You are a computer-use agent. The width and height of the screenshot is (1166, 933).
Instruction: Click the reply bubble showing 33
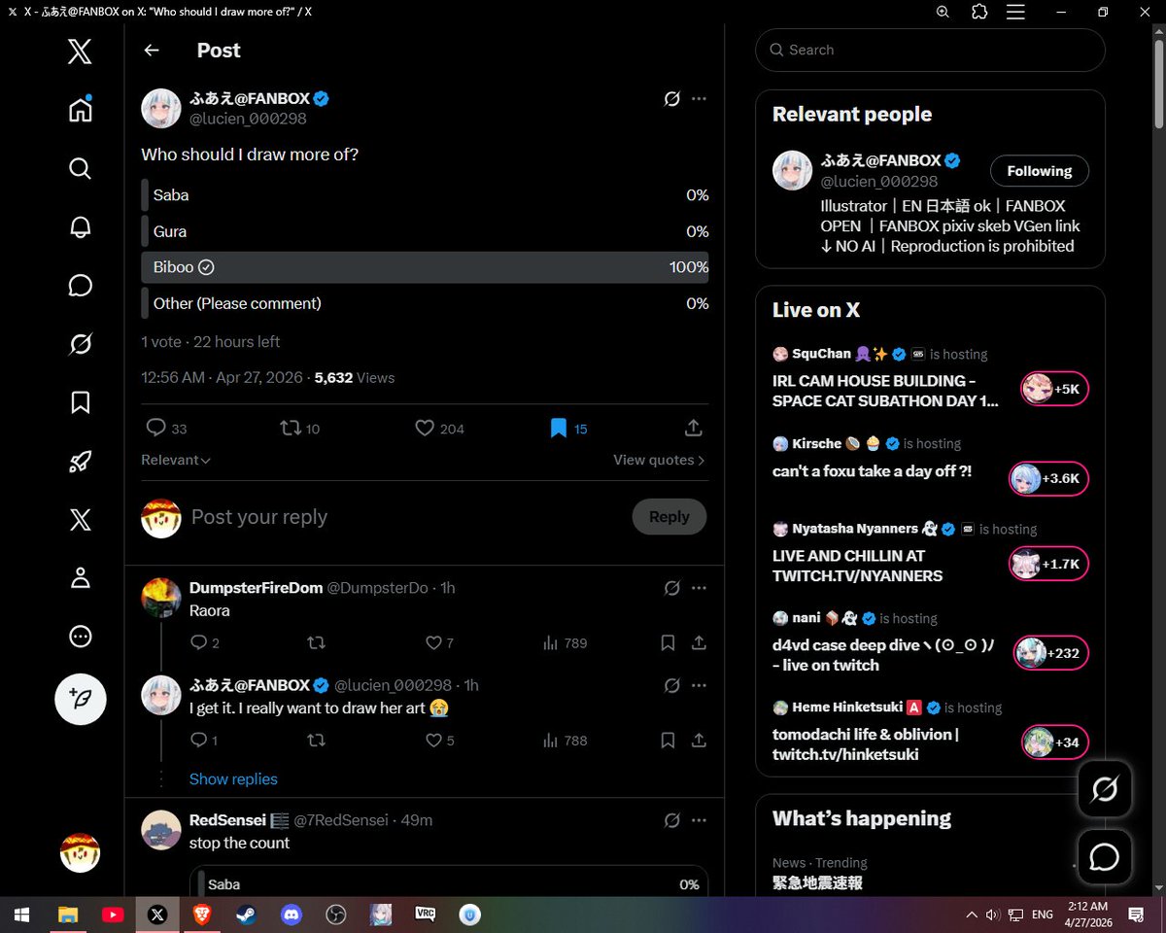click(x=166, y=428)
